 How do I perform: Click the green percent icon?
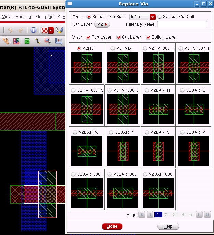click(x=27, y=41)
